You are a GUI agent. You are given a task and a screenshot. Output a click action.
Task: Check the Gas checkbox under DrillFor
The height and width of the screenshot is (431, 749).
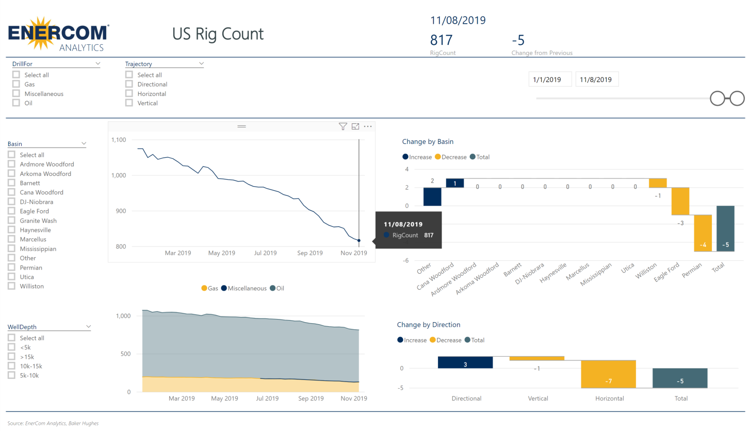(17, 84)
